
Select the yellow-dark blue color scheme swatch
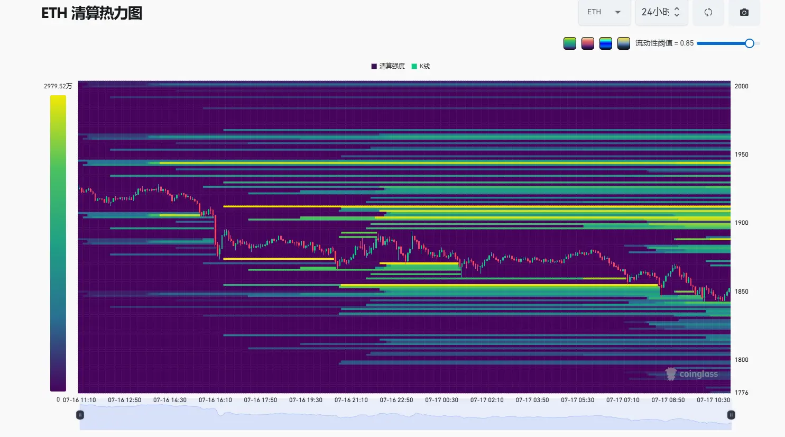624,43
